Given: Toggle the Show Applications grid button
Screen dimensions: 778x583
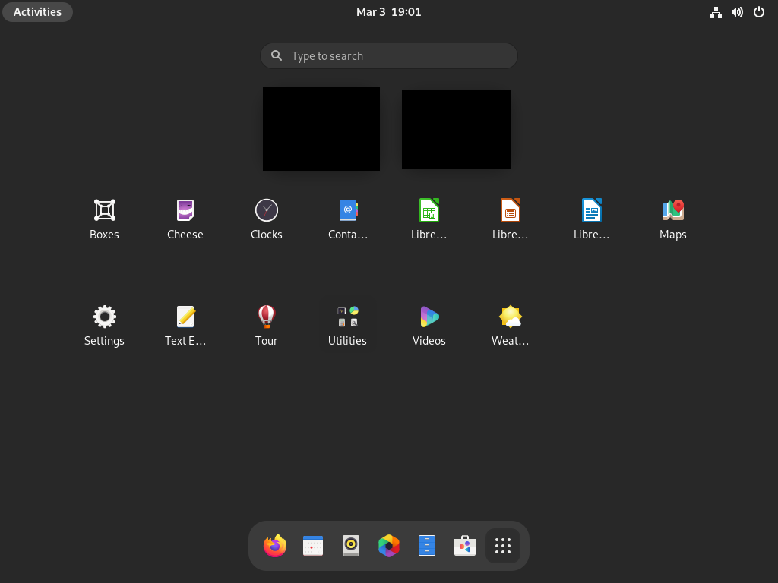Looking at the screenshot, I should coord(503,546).
